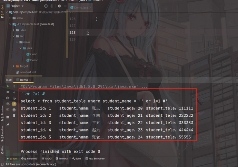This screenshot has height=167, width=238.
Task: Click the Project tree horizontal scrollbar
Action: tap(24, 76)
